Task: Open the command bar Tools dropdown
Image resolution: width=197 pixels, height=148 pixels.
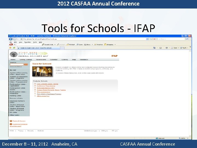Action: point(184,48)
